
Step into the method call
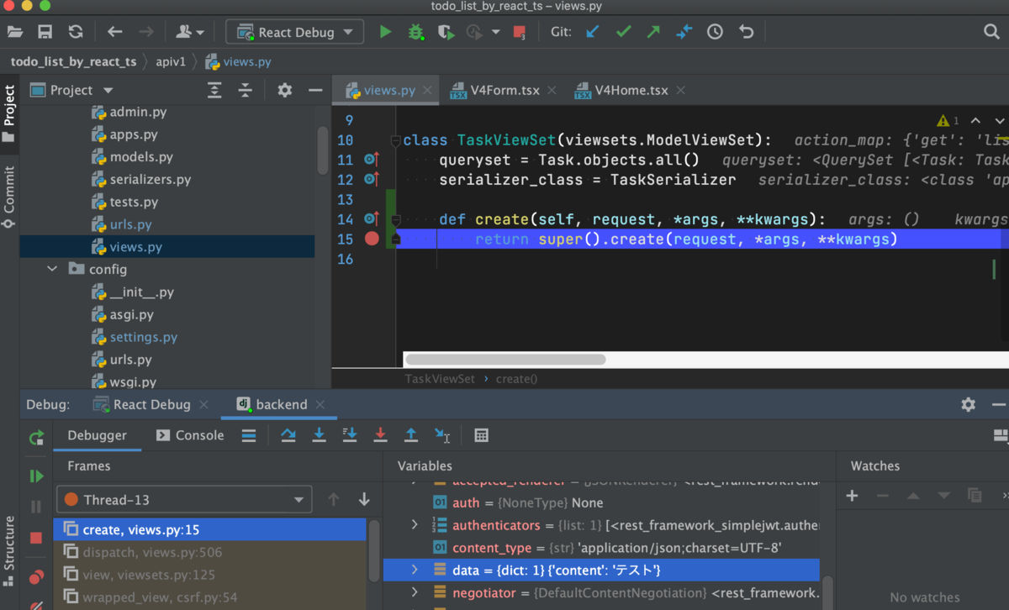click(319, 434)
